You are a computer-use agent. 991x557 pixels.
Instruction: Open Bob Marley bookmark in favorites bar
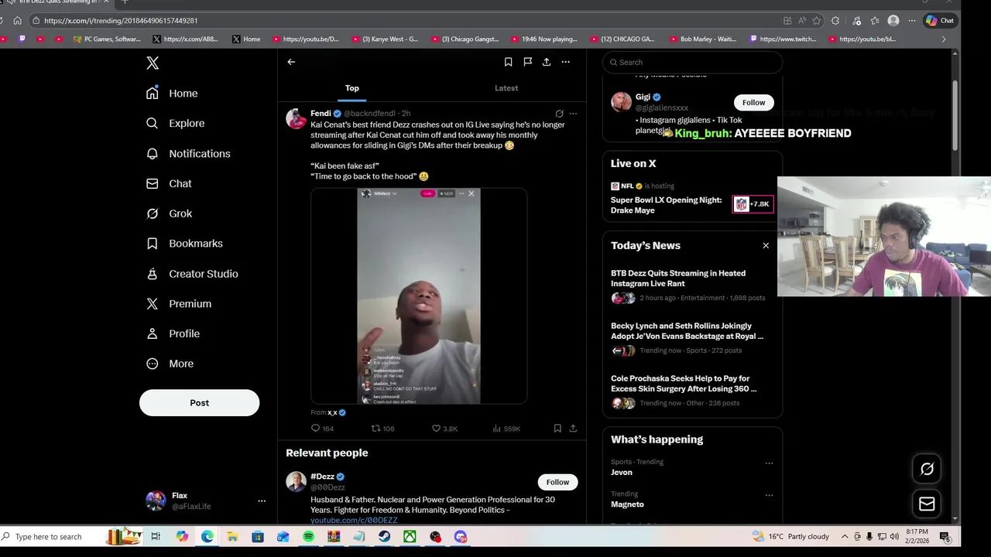(x=702, y=39)
